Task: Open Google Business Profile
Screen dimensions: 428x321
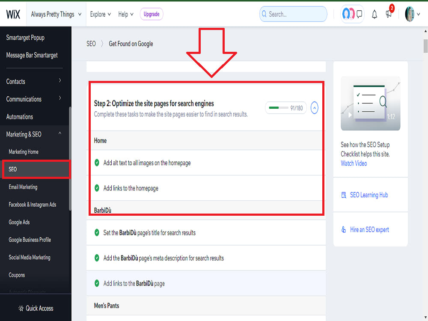Action: [x=30, y=240]
